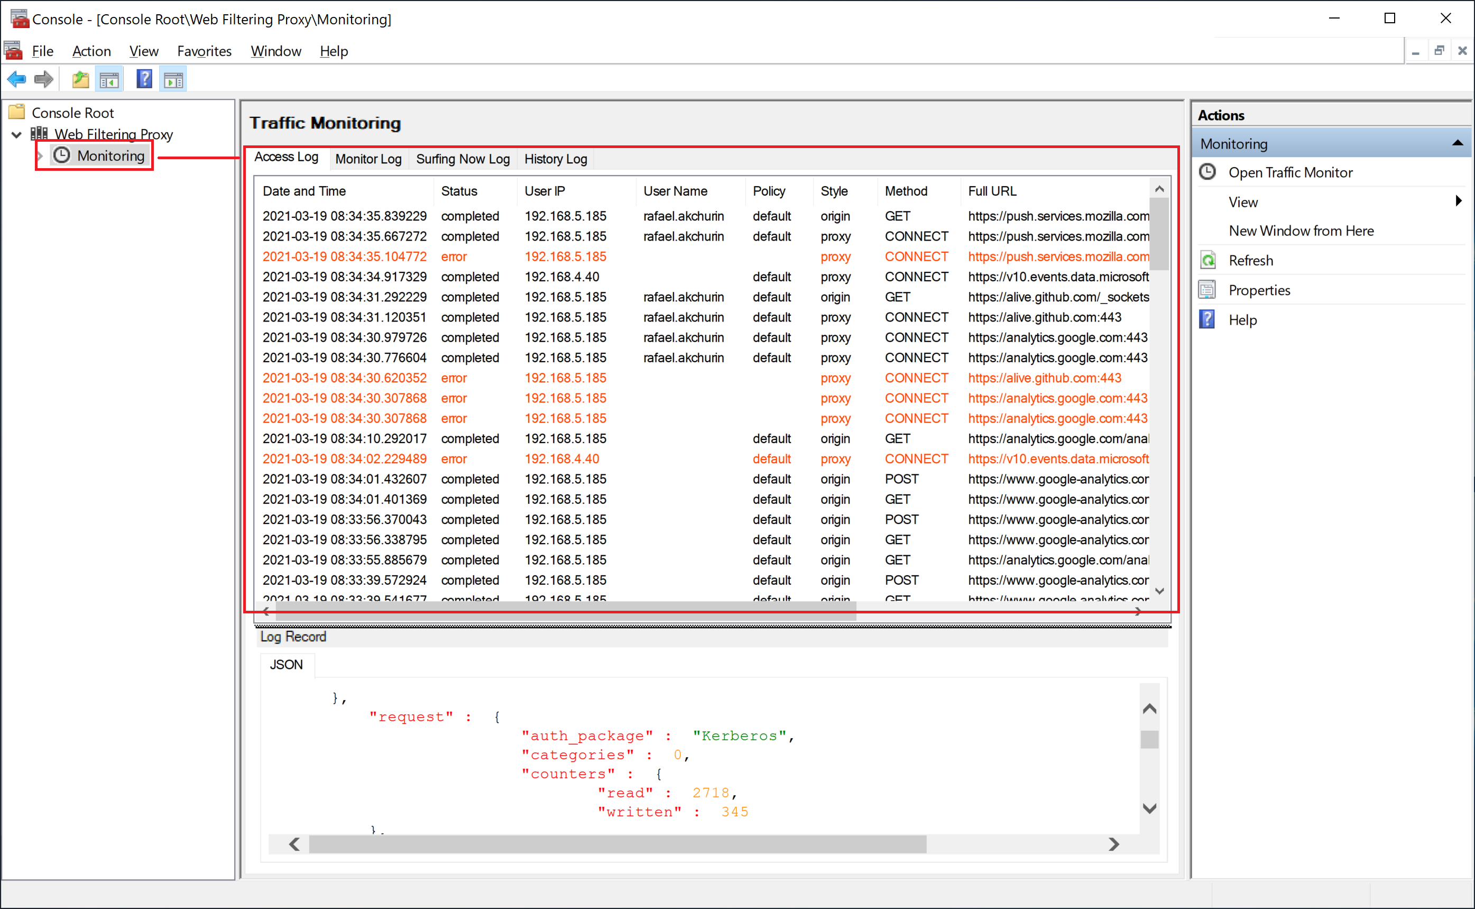The width and height of the screenshot is (1475, 909).
Task: Click the Up one level folder icon
Action: (x=80, y=79)
